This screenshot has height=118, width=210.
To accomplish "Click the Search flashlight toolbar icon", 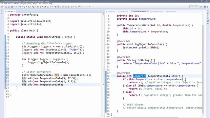I will (x=51, y=7).
